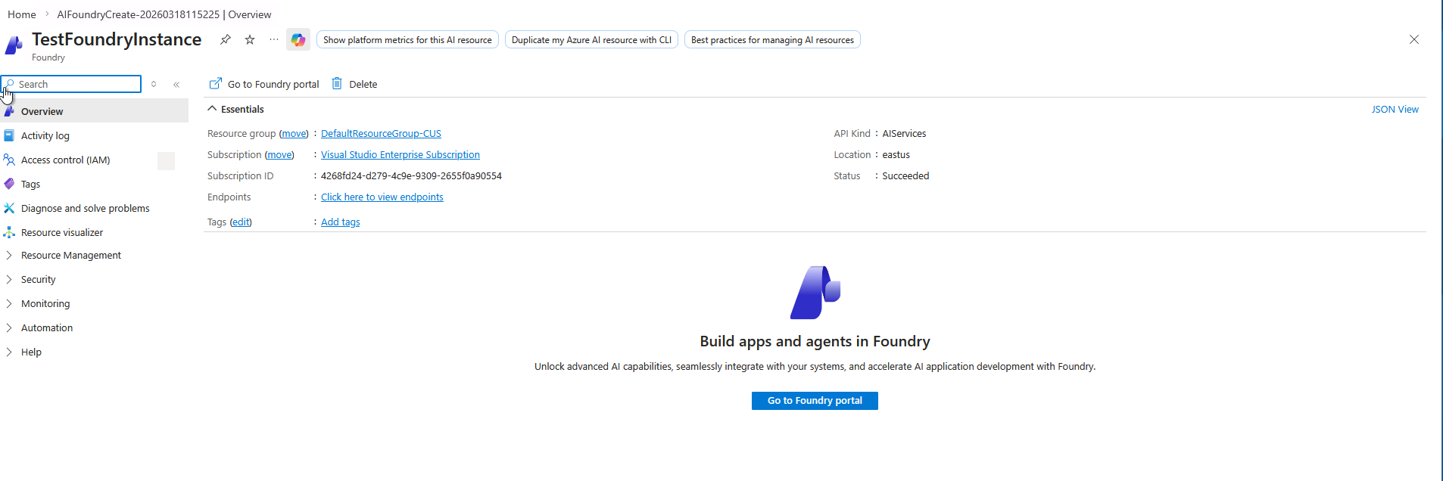The height and width of the screenshot is (481, 1443).
Task: Open Visual Studio Enterprise Subscription link
Action: coord(400,154)
